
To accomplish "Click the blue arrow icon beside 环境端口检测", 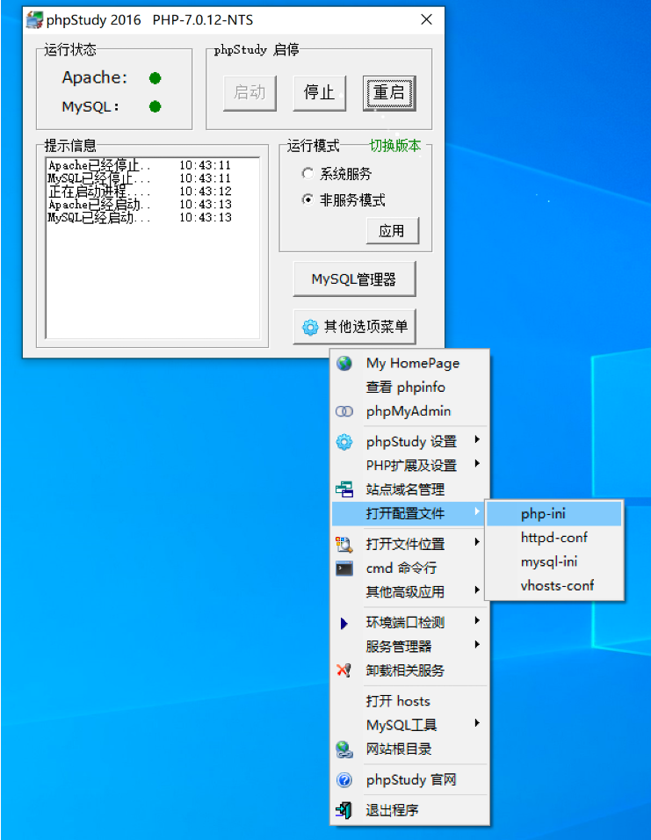I will click(344, 623).
